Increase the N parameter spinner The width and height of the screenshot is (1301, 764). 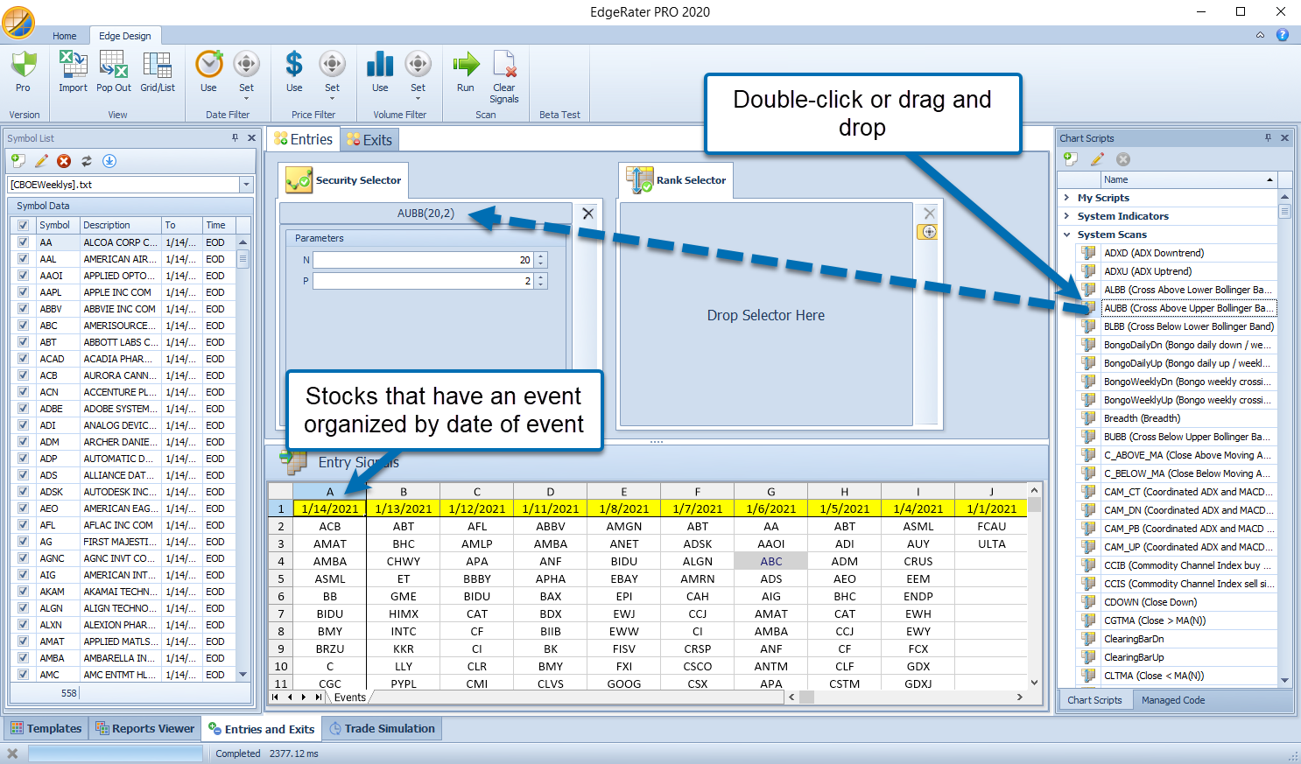point(541,256)
